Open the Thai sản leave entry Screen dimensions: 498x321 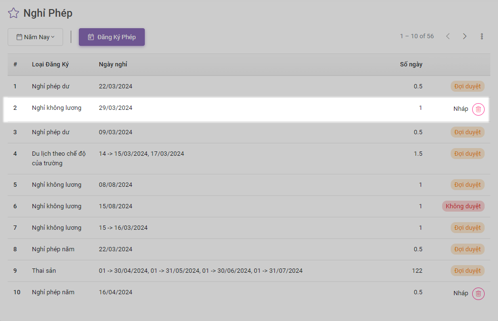[x=44, y=271]
